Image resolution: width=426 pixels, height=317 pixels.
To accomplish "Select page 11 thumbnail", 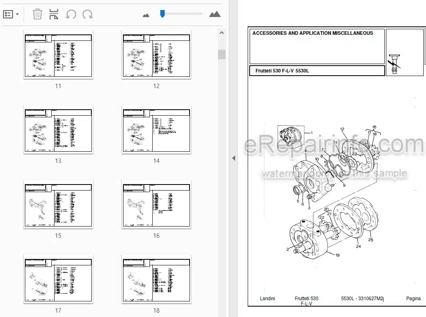I will coord(59,55).
